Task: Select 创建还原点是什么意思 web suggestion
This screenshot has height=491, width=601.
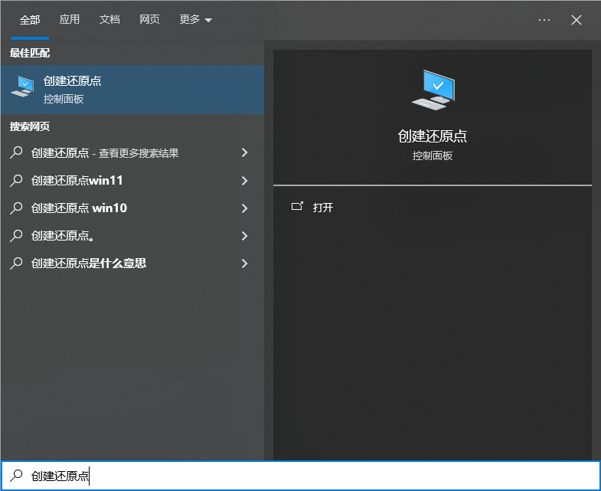Action: 132,264
